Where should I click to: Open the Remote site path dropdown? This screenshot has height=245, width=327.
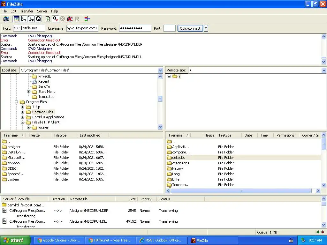(x=324, y=71)
